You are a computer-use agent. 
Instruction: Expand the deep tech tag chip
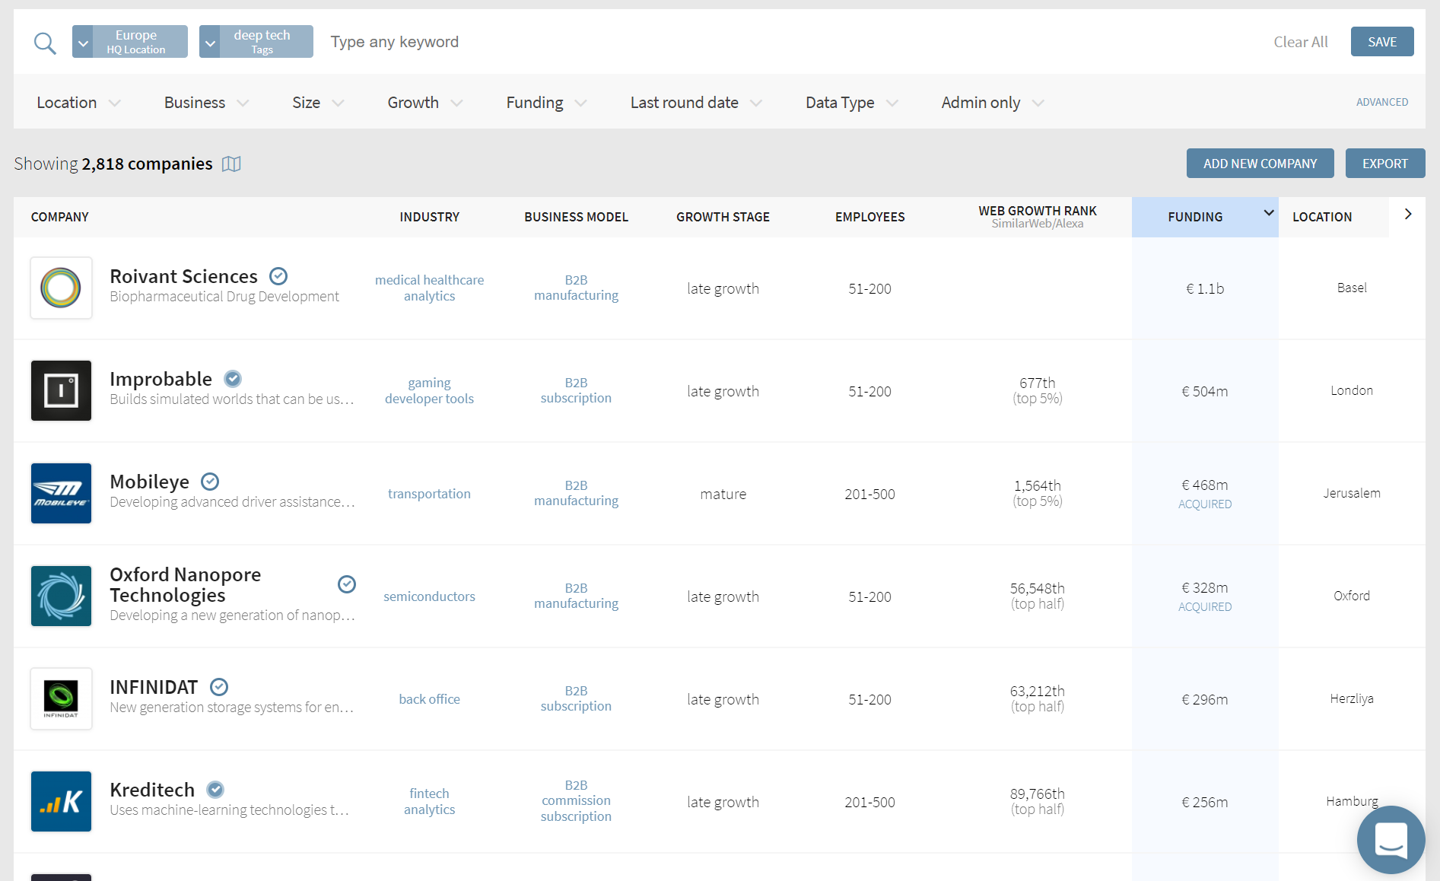(x=211, y=43)
